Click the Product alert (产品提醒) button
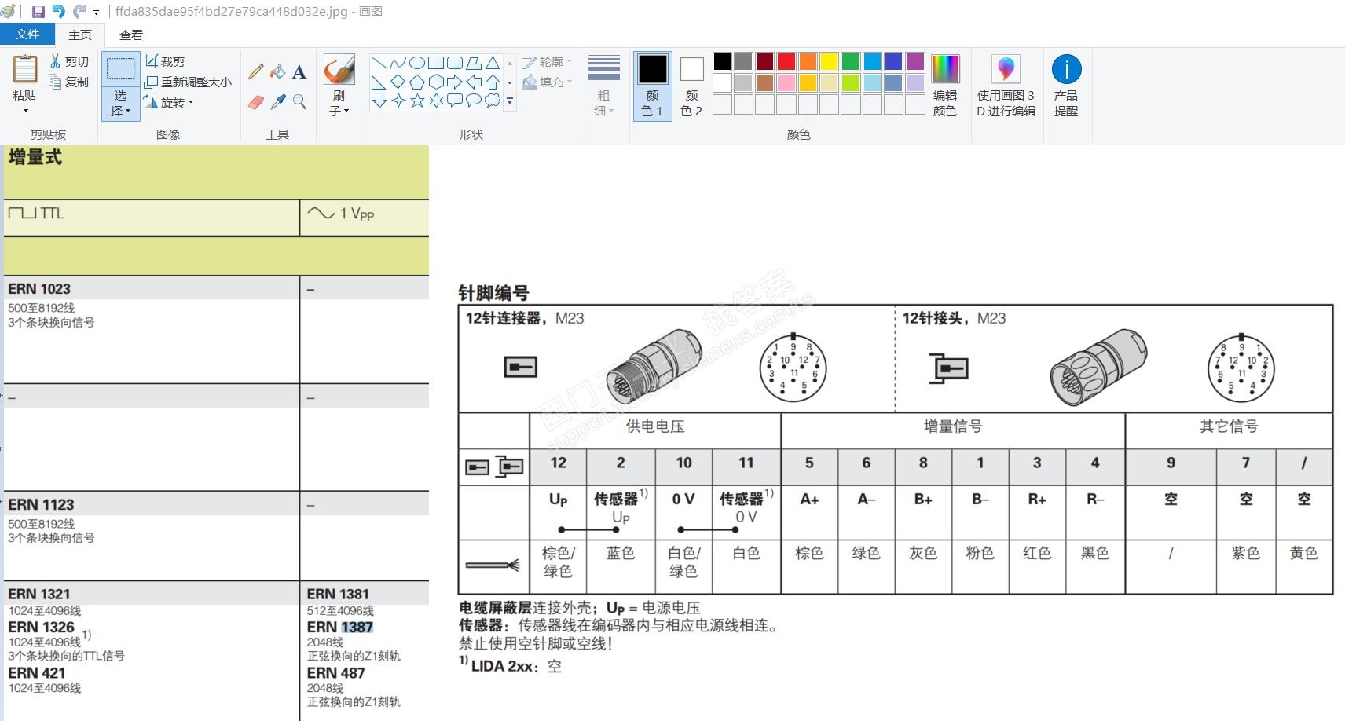1345x721 pixels. pos(1066,86)
